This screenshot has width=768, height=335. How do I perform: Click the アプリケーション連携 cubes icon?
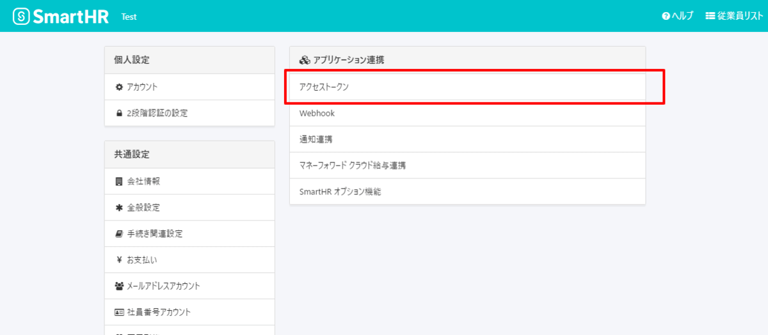tap(305, 60)
